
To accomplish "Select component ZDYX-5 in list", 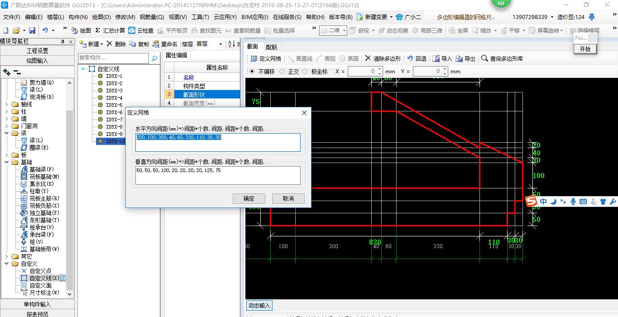I will point(114,105).
